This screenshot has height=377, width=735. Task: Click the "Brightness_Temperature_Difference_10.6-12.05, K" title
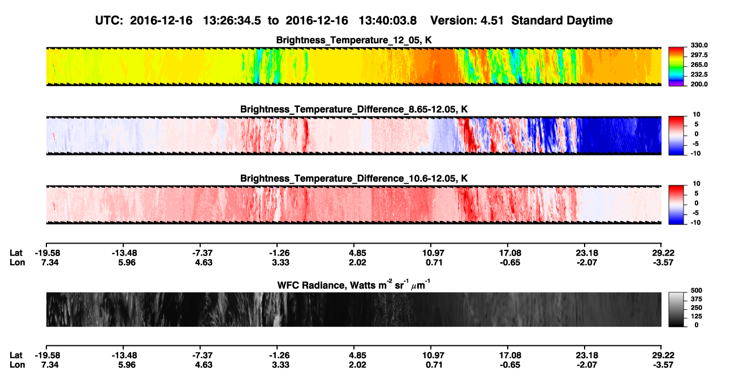point(353,179)
